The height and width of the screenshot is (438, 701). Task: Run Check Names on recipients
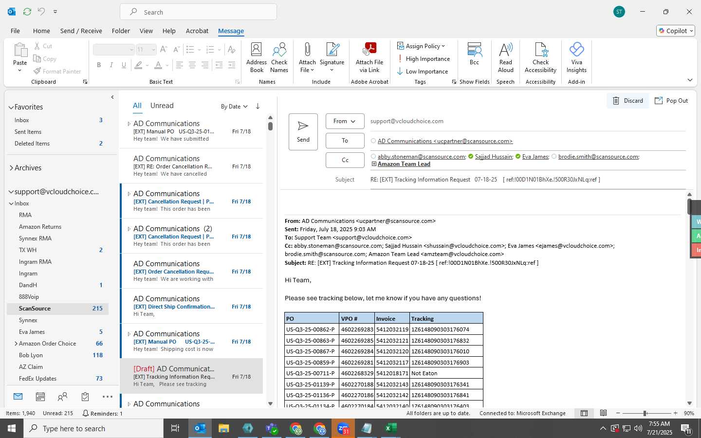point(279,58)
